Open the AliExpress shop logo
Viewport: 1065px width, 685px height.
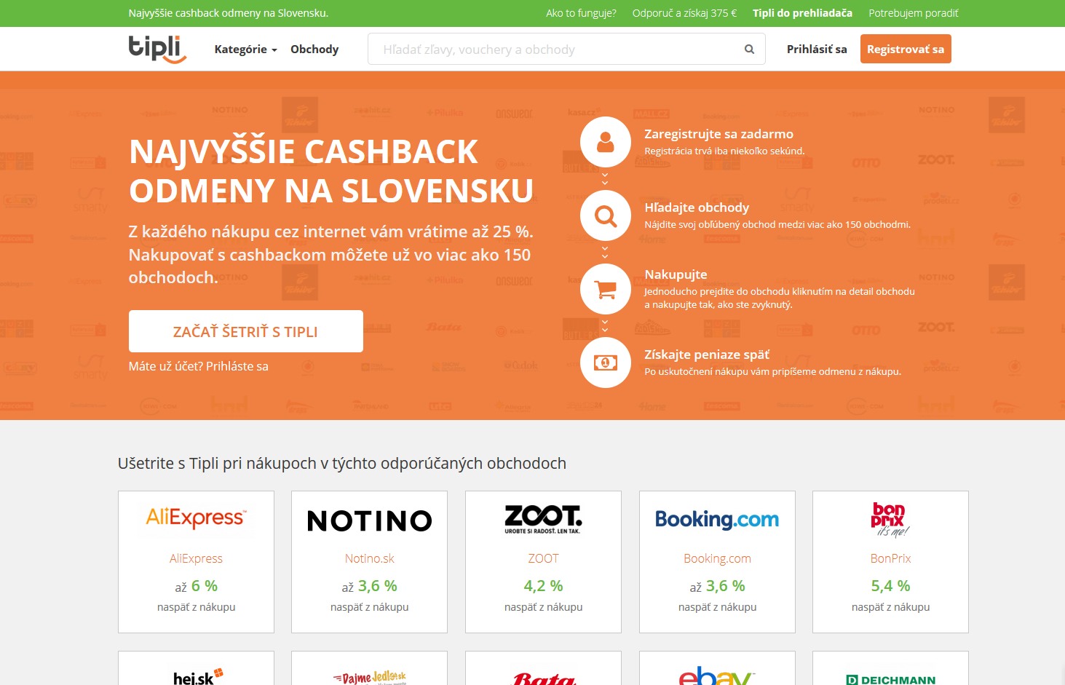pos(197,518)
